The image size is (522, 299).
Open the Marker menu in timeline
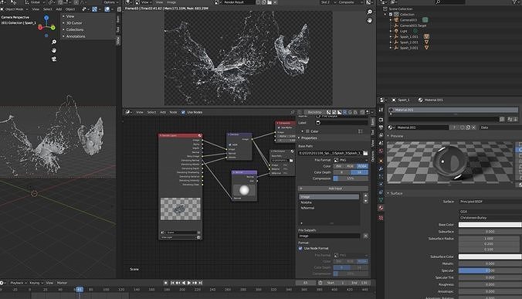(62, 283)
